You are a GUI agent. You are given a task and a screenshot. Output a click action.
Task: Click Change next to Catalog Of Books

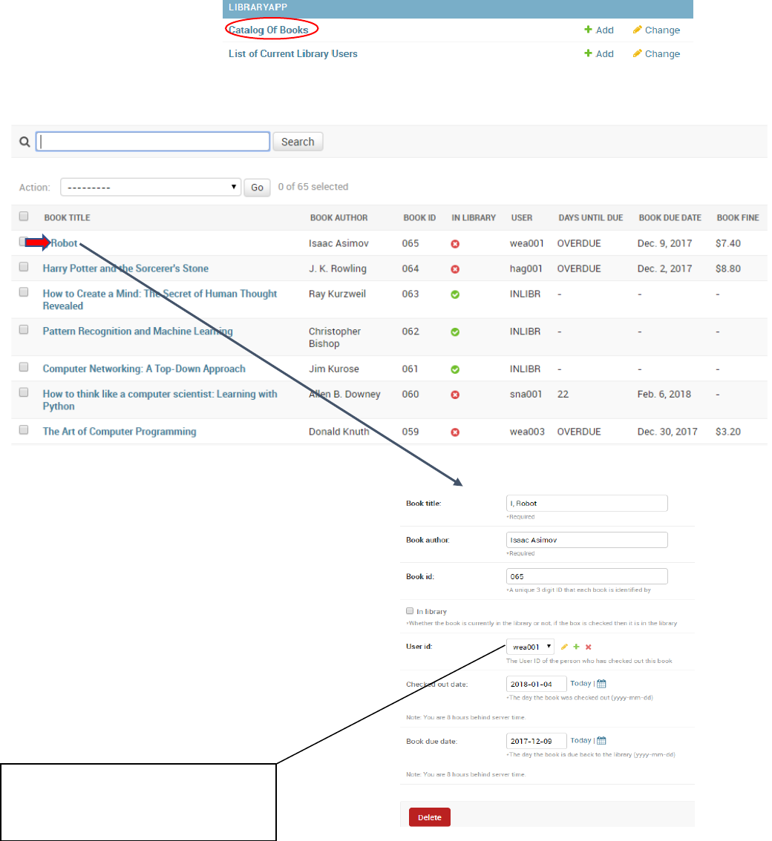point(656,30)
